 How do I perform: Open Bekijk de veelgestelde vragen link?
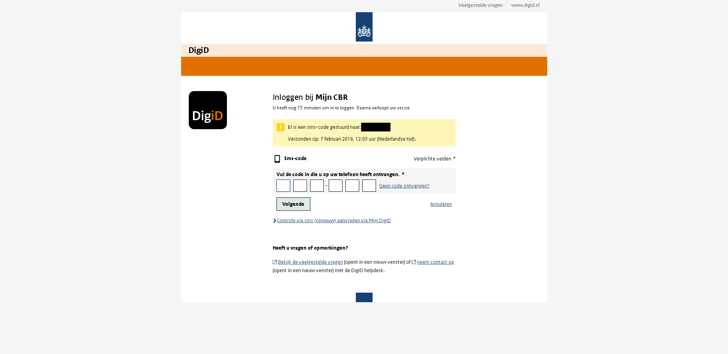[x=310, y=262]
